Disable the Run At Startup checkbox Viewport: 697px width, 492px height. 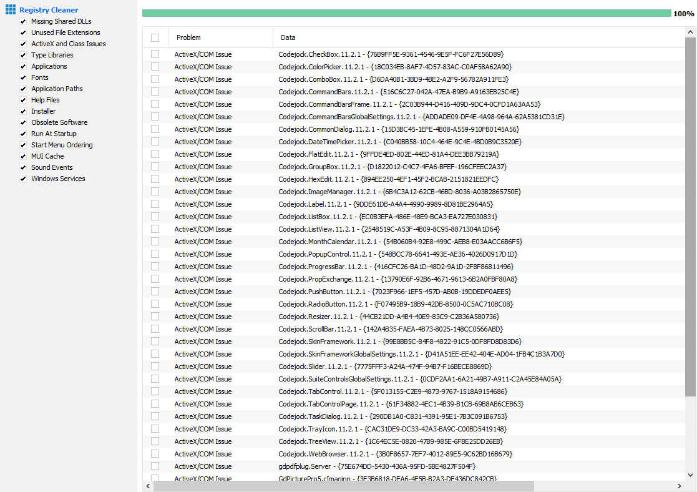point(23,134)
